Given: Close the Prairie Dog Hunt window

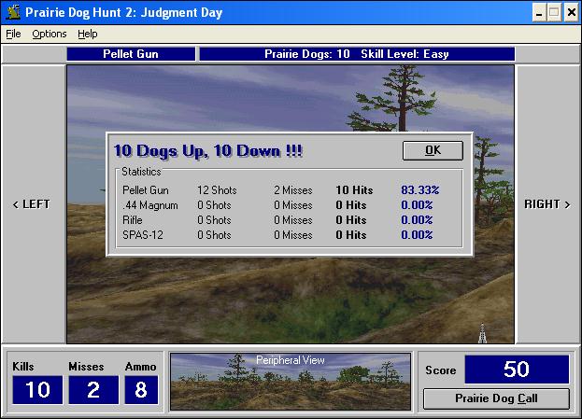Looking at the screenshot, I should (x=572, y=13).
